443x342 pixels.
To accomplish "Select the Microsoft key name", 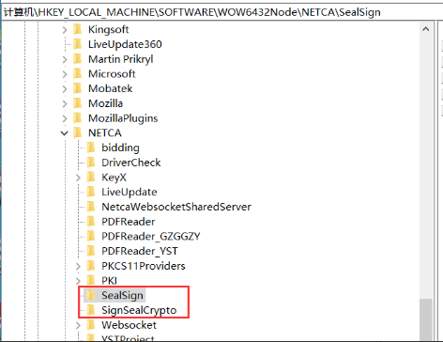I will pyautogui.click(x=112, y=74).
